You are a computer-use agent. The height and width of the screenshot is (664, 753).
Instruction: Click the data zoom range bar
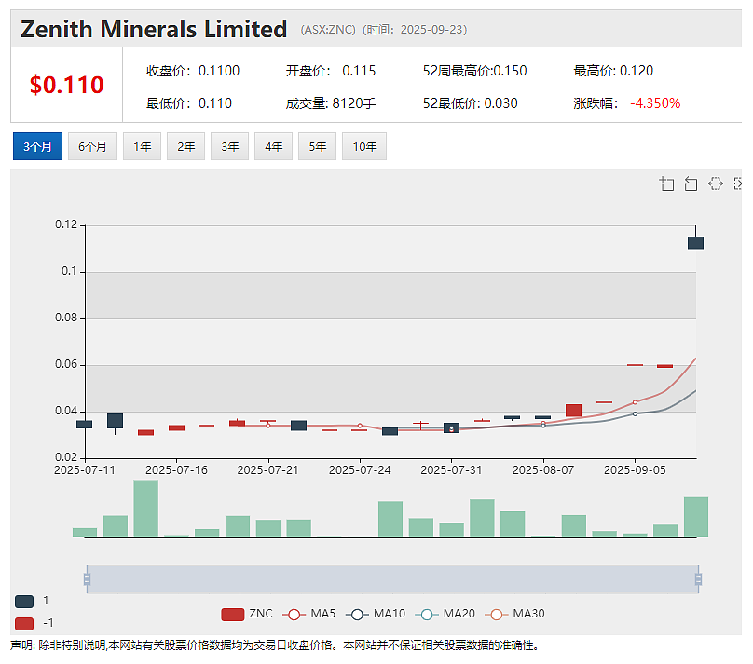click(x=392, y=579)
